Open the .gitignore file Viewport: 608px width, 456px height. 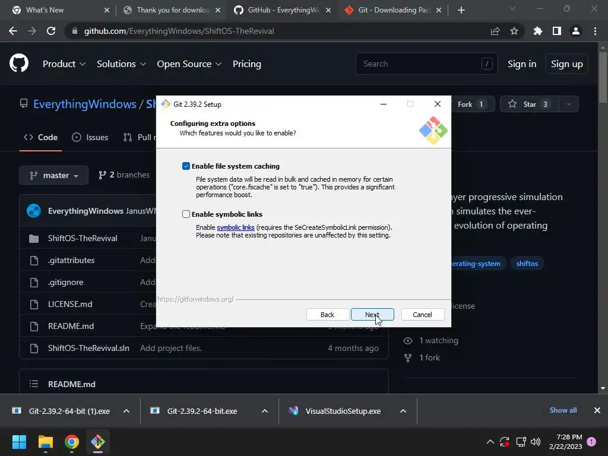pyautogui.click(x=65, y=282)
